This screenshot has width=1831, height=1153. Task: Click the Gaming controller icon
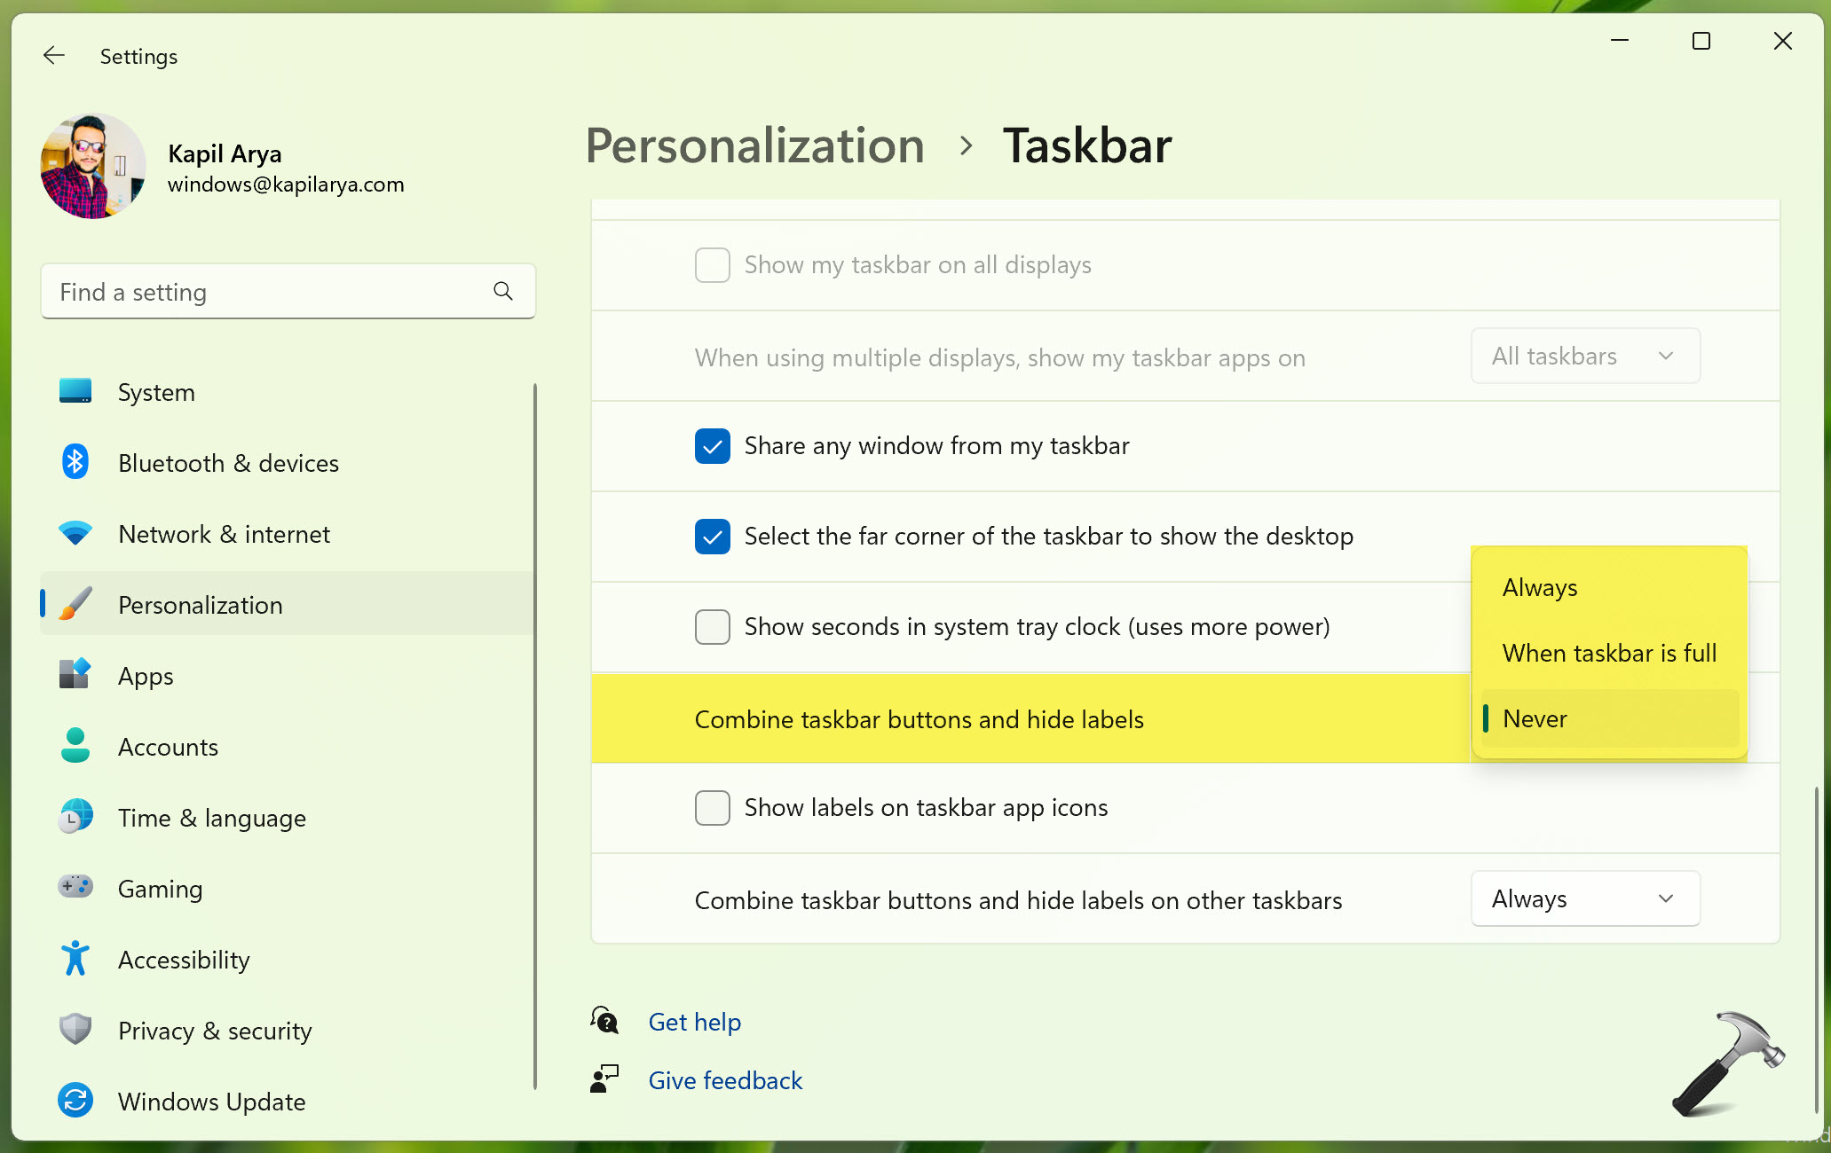(75, 887)
